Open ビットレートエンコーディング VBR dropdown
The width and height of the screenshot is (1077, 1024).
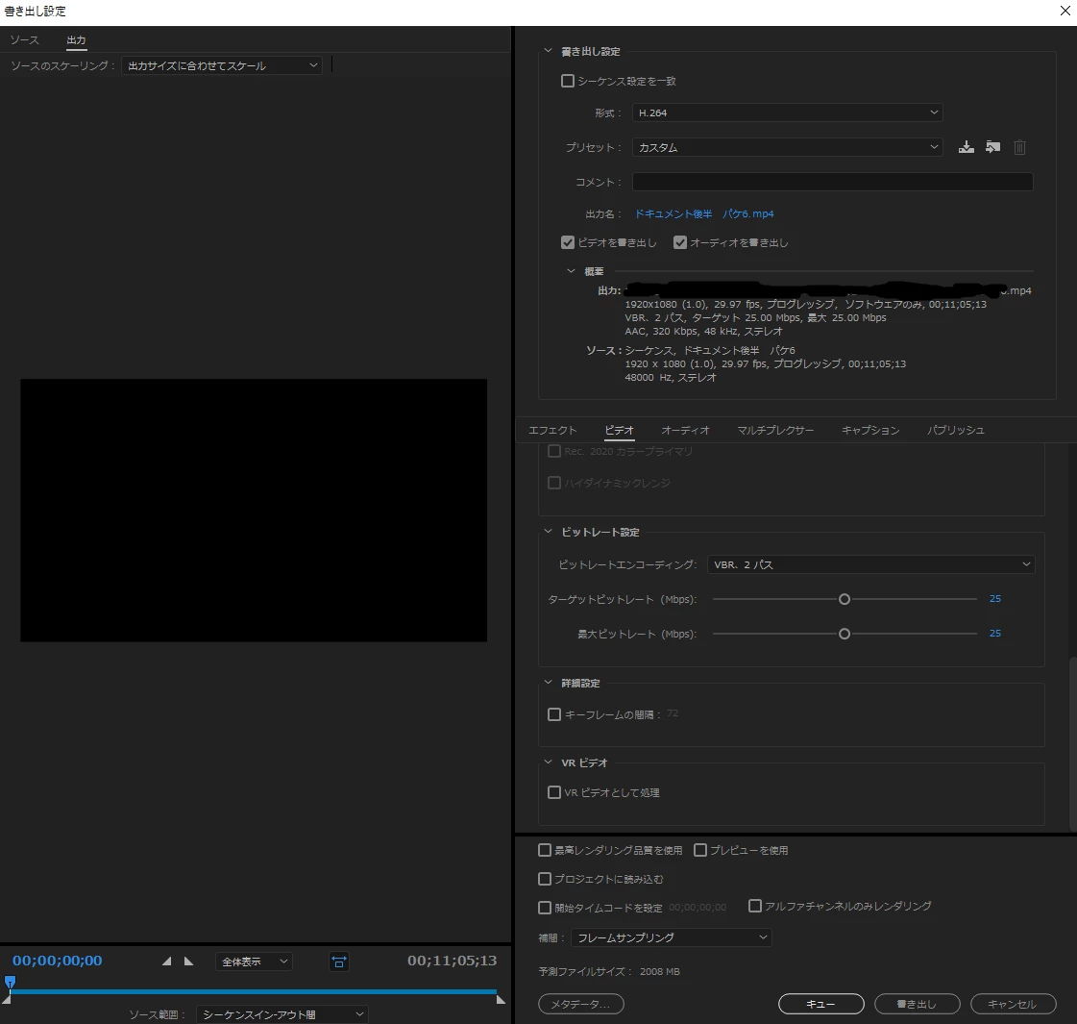(871, 564)
